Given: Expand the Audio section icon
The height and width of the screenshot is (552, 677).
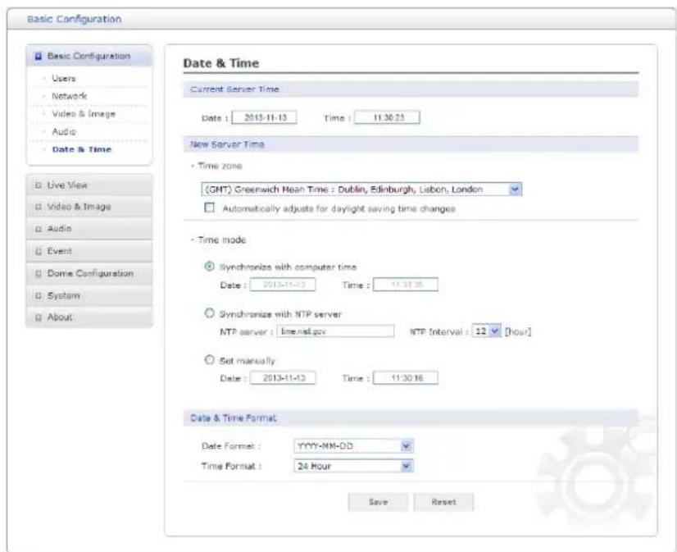Looking at the screenshot, I should 38,229.
